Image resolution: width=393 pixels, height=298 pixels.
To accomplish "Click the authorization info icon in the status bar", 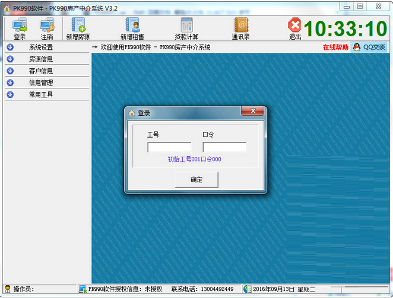I will 82,289.
